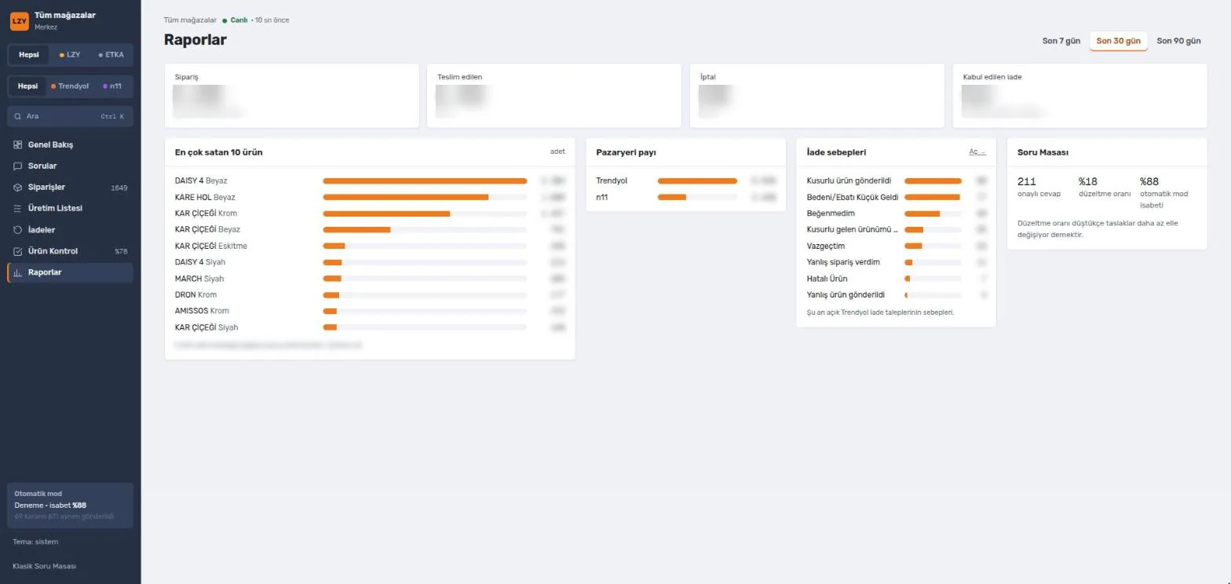1231x584 pixels.
Task: Click the Kabul edilen iade card
Action: coord(1079,96)
